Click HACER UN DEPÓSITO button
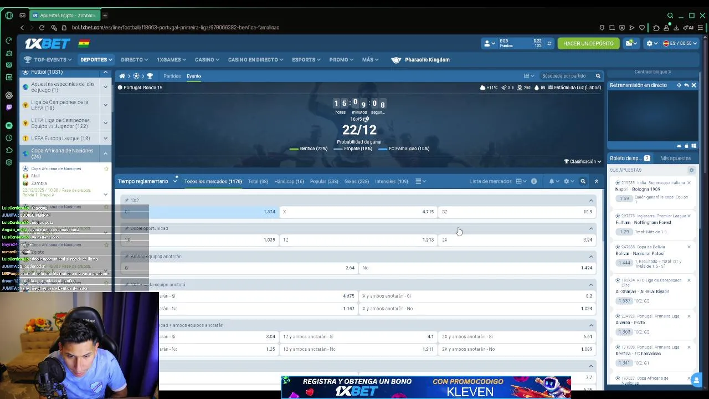Screen dimensions: 709x399 tap(588, 43)
